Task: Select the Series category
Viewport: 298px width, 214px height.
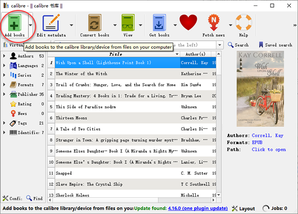Action: click(x=25, y=75)
